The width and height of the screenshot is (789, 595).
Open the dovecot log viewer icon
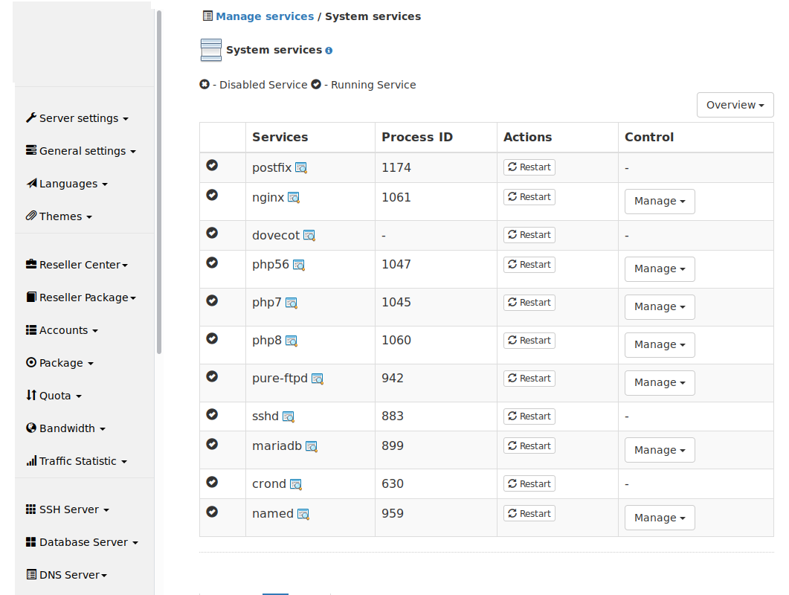309,235
